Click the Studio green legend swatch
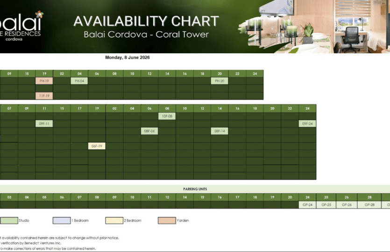The image size is (390, 252). 9,220
